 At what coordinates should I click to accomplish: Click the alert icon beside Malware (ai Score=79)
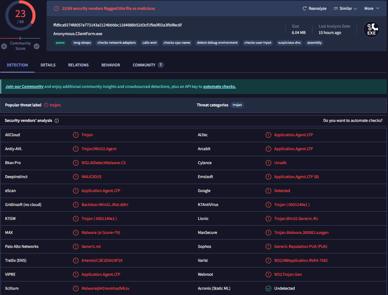(76, 232)
